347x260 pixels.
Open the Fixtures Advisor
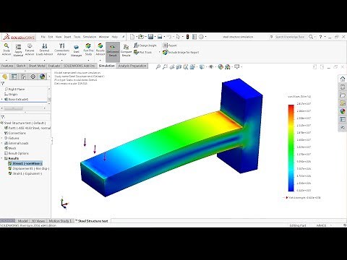(x=30, y=50)
